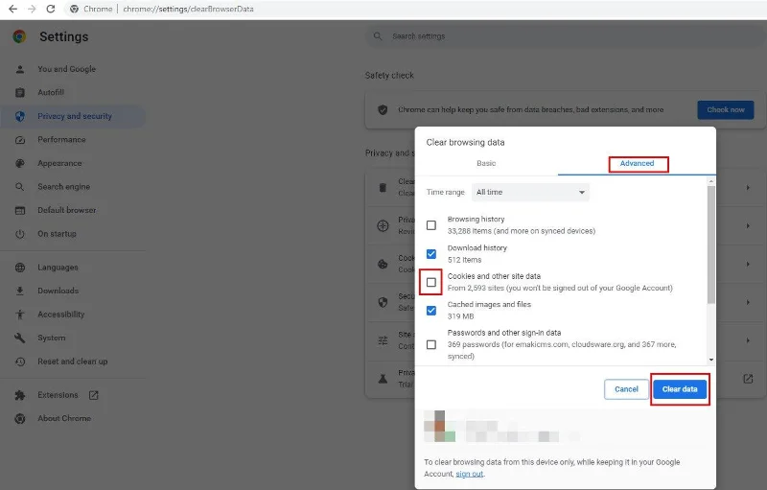767x490 pixels.
Task: Open the Time range dropdown
Action: 530,193
